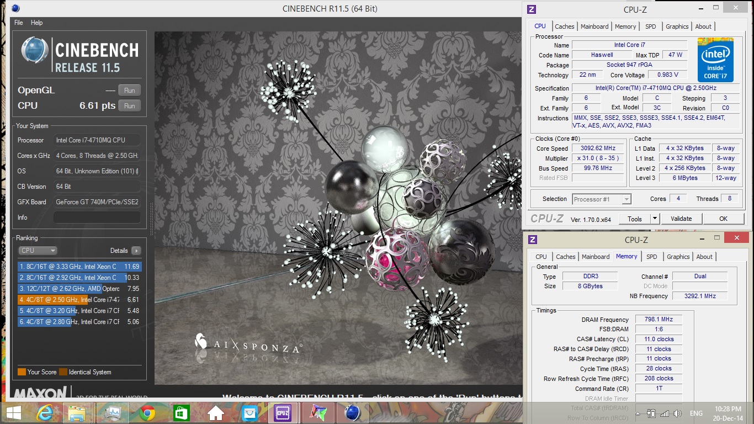Screen dimensions: 754x424
Task: Select ranking row 4C/8T @ 2.80 GHz
Action: [79, 322]
